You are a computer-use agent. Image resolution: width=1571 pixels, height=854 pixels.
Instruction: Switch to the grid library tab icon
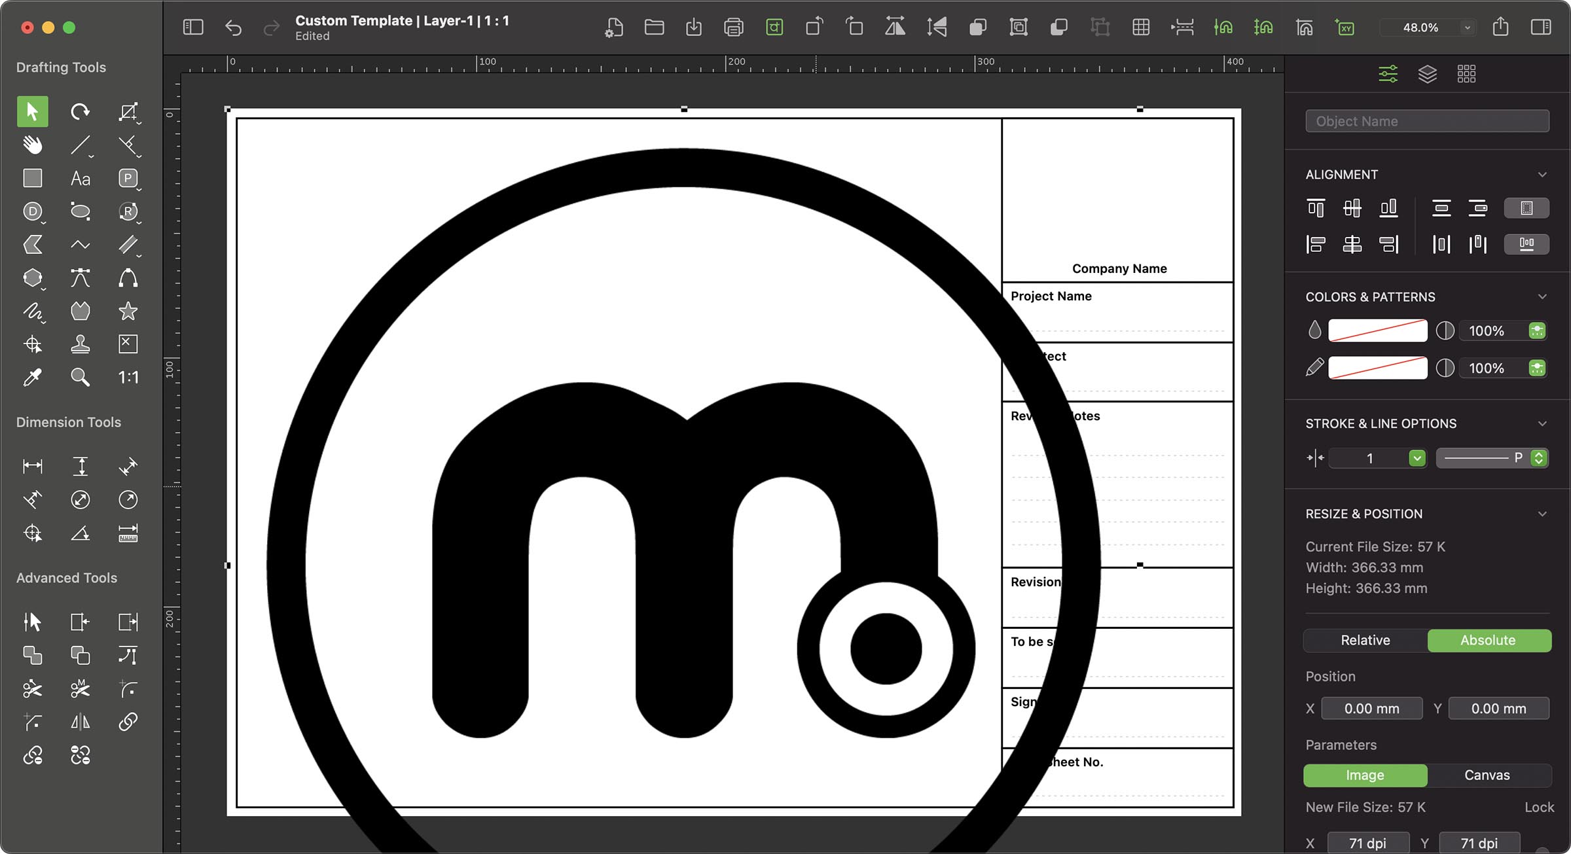pos(1466,73)
